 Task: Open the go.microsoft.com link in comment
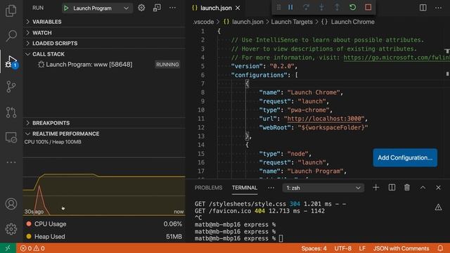point(397,58)
